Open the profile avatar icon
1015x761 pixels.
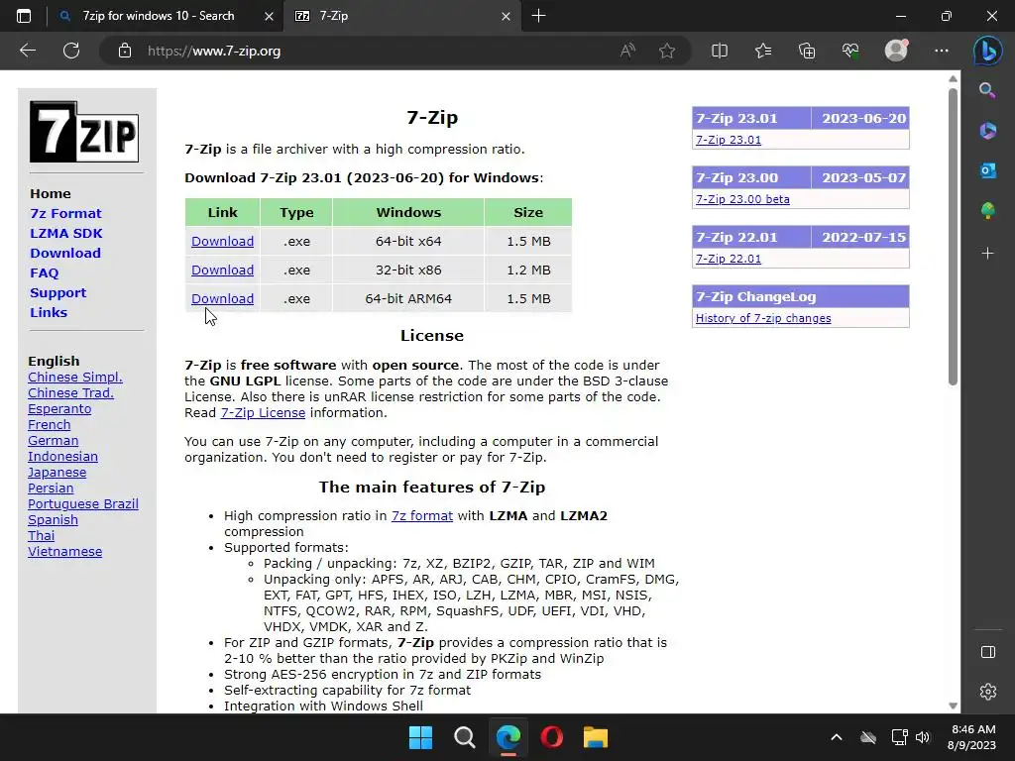(896, 51)
